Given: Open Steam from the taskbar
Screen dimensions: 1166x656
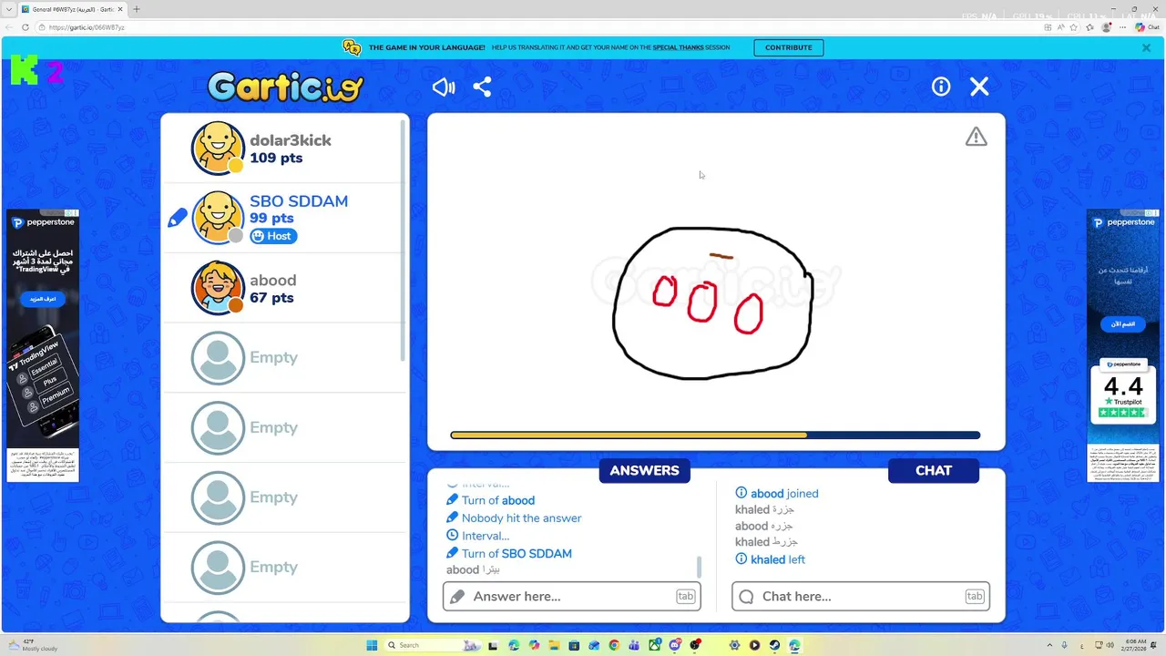Looking at the screenshot, I should (774, 645).
